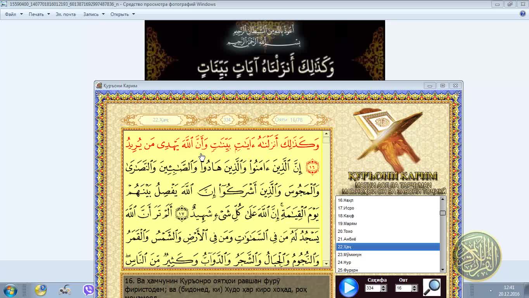
Task: Select surah 16.Наҳл in the list
Action: (x=388, y=200)
